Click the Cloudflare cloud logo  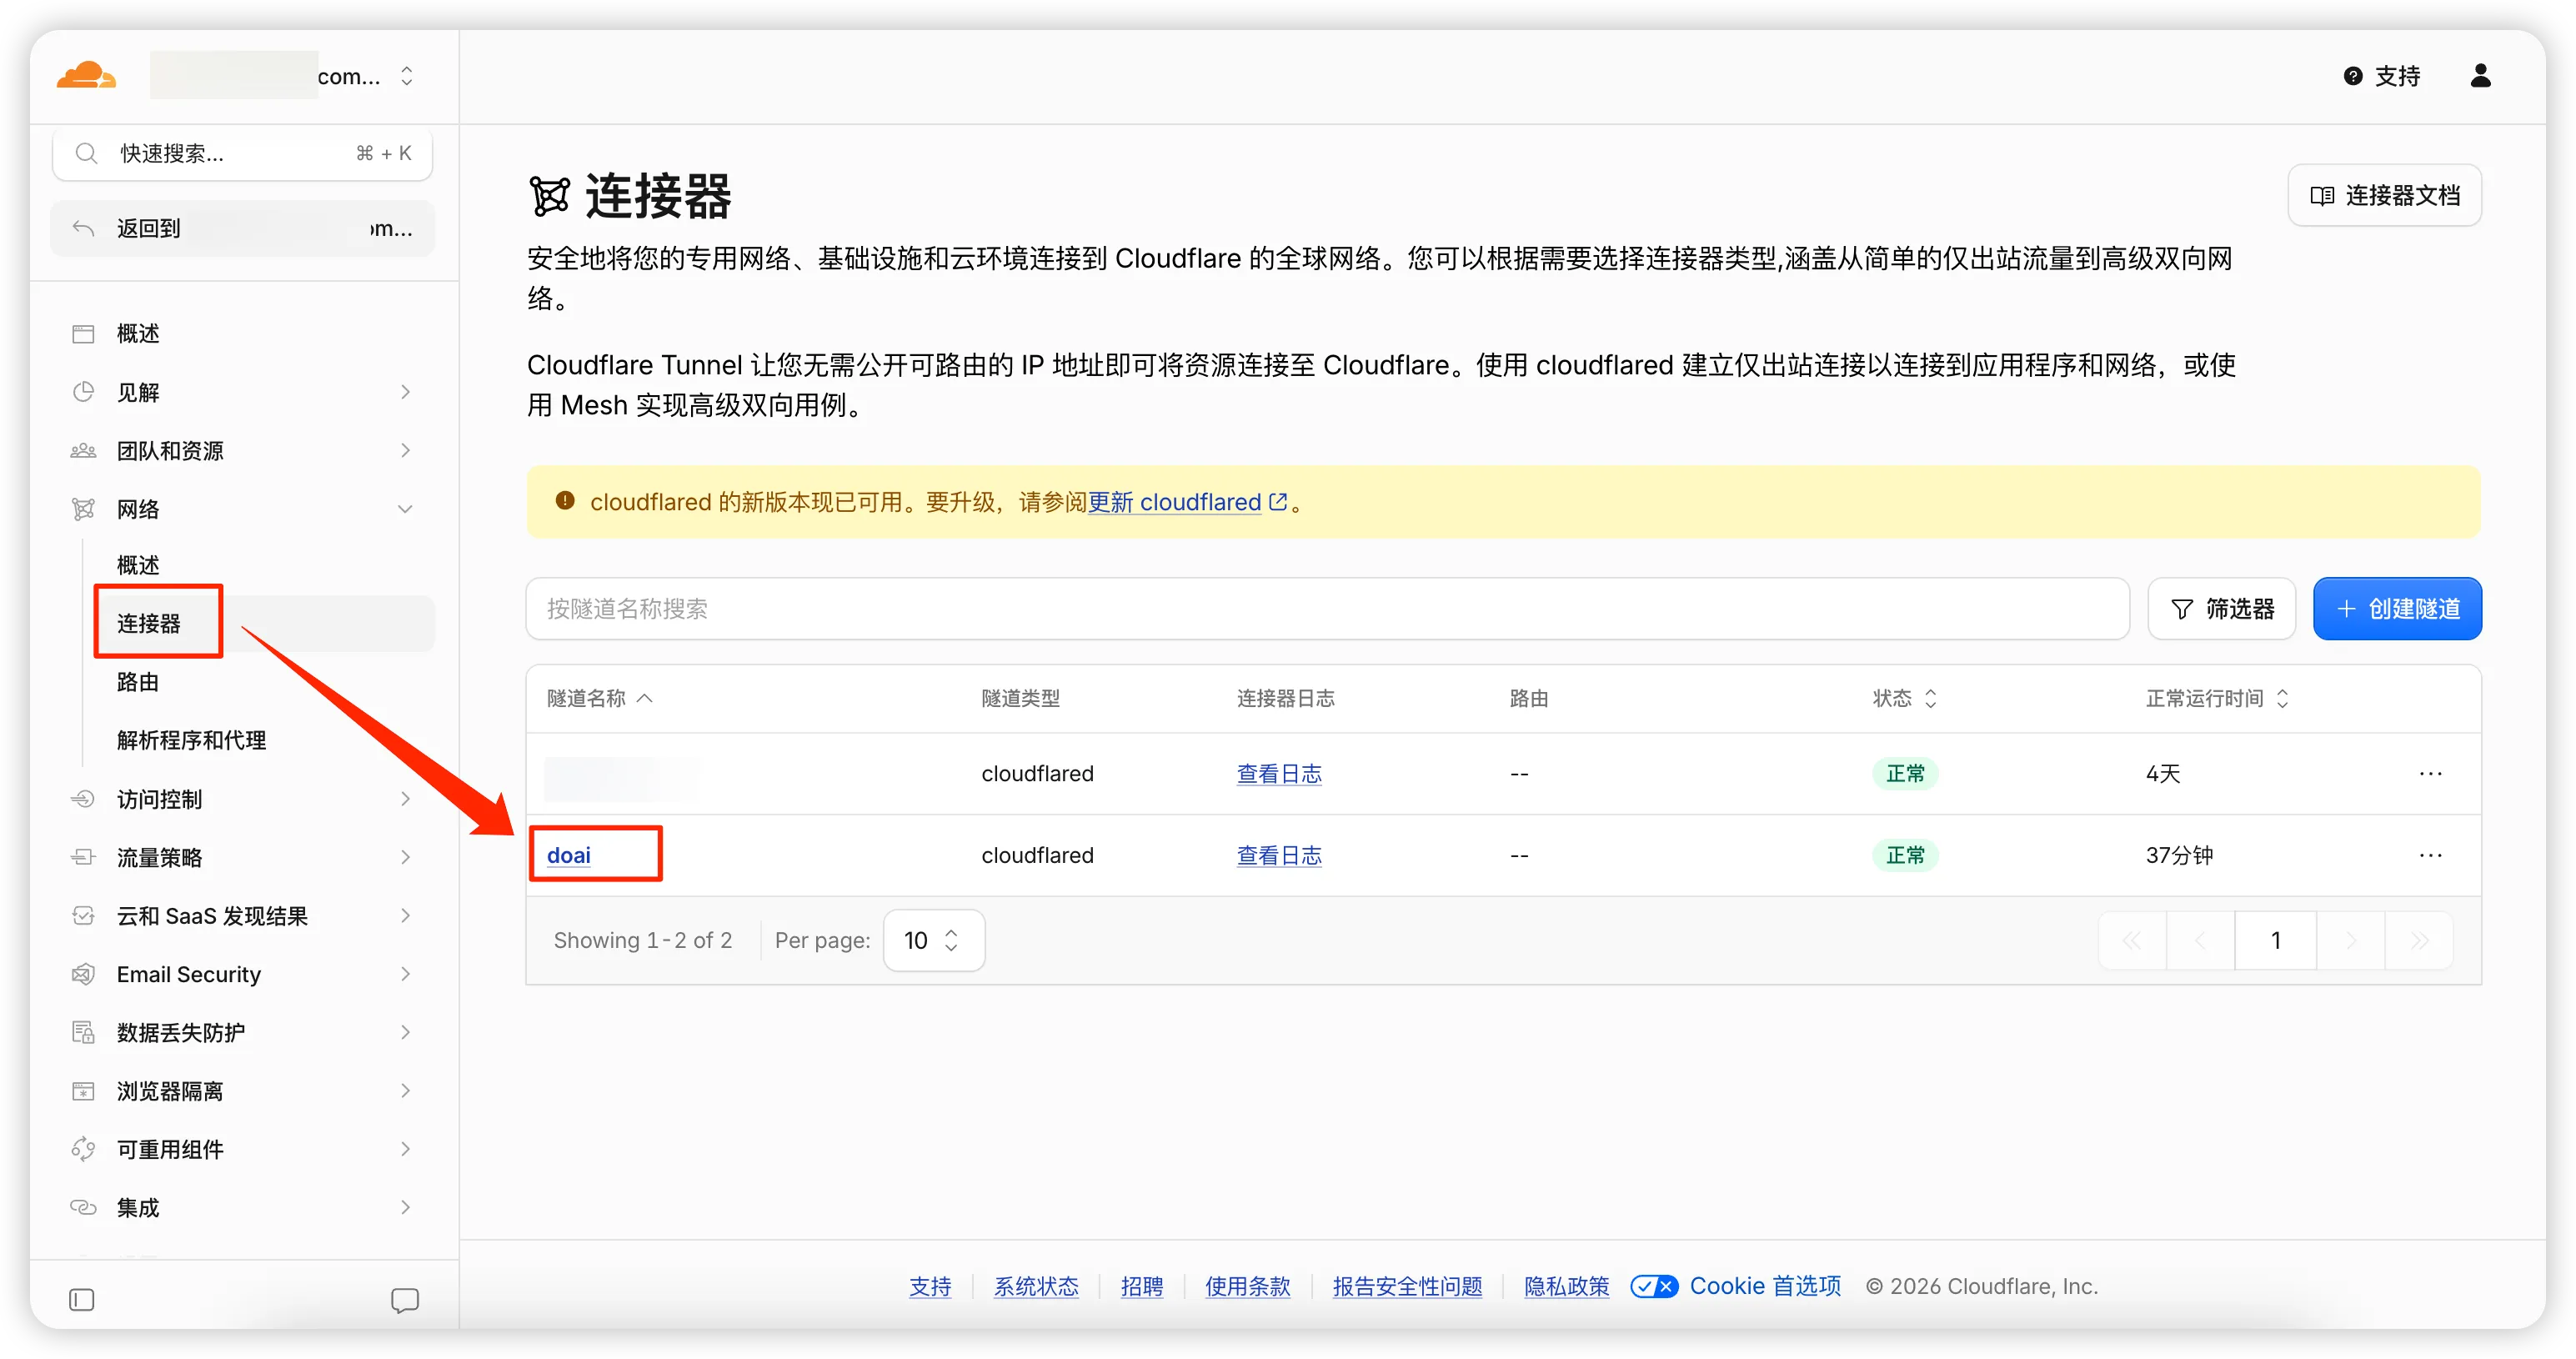86,76
